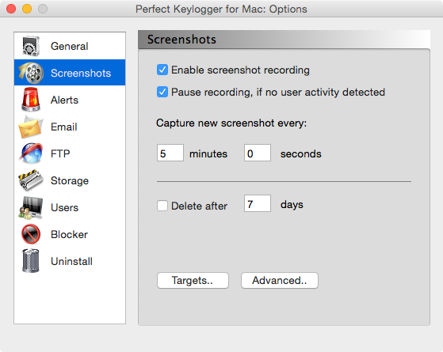Open the Storage drive icon

coord(31,180)
